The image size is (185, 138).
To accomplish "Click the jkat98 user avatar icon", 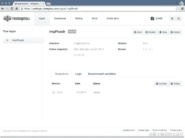I will (x=152, y=18).
